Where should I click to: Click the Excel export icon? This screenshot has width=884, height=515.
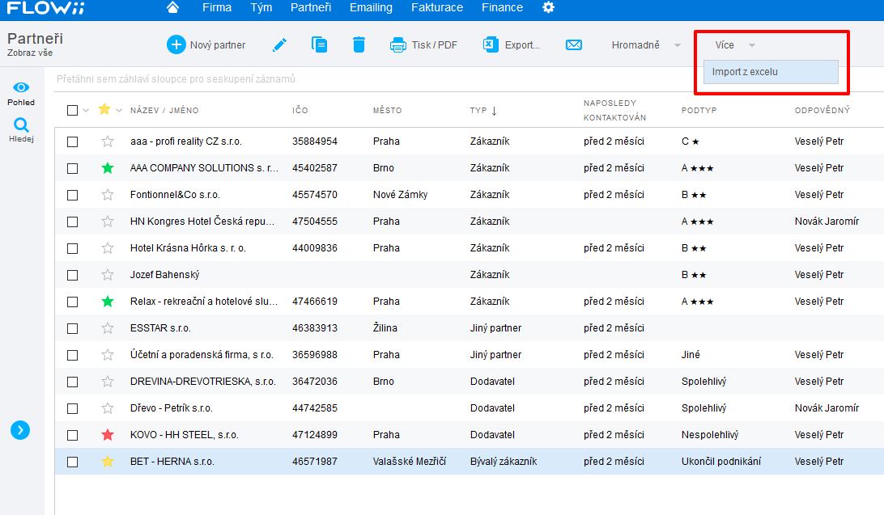[x=491, y=44]
